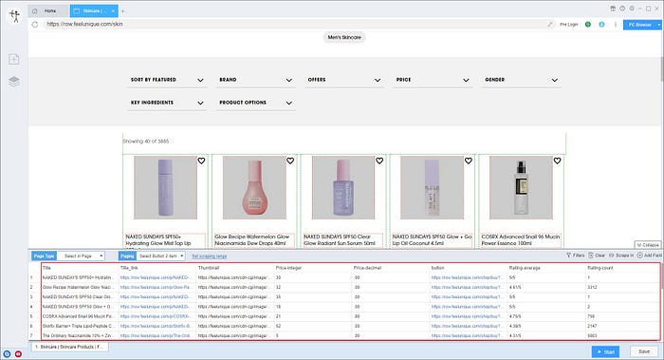Screen dimensions: 664x360
Task: Open the Page Type Select in Page dropdown
Action: pos(81,256)
